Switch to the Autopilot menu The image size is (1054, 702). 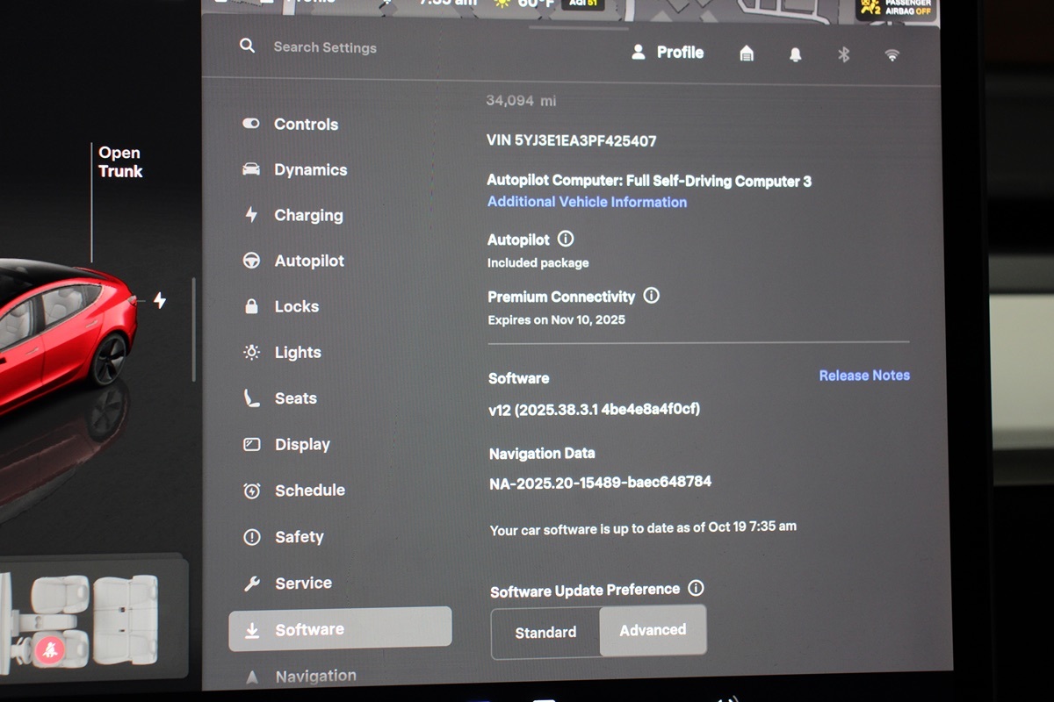tap(308, 261)
